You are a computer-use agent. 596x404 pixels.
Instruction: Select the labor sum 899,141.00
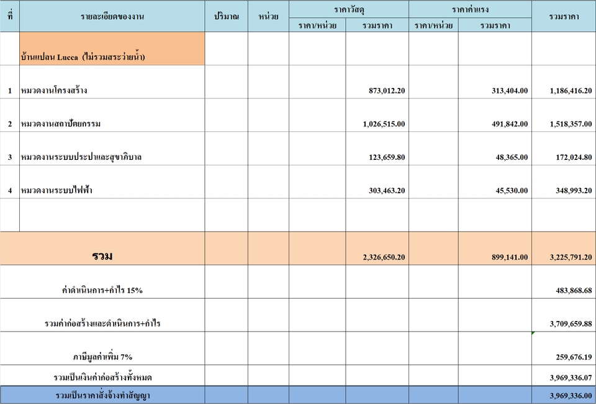(510, 257)
